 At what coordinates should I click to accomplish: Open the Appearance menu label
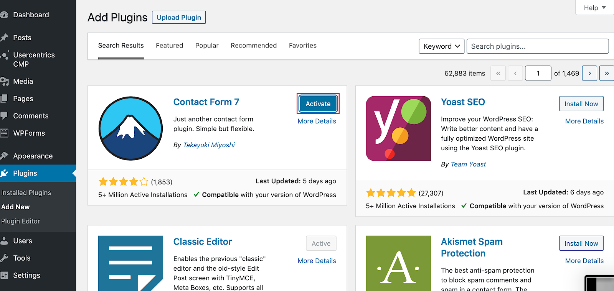pos(33,156)
